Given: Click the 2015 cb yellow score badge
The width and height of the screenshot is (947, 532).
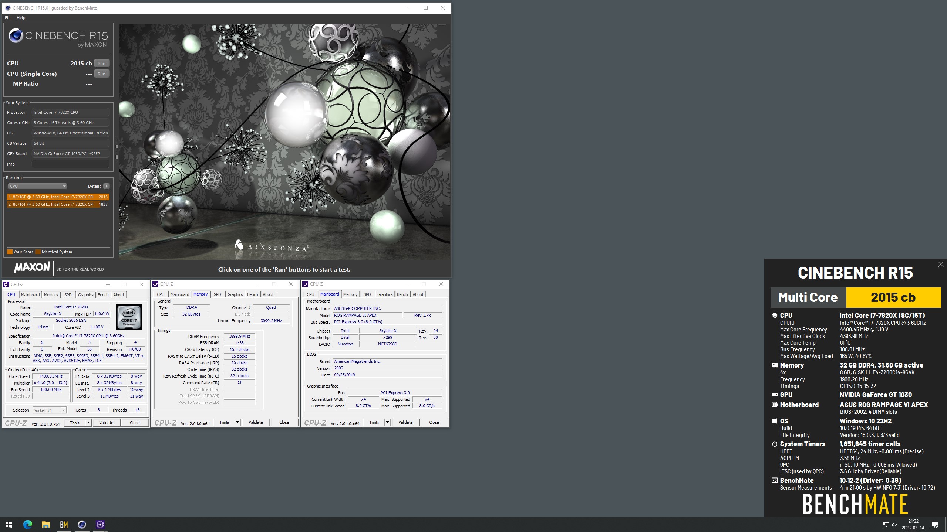Looking at the screenshot, I should click(x=893, y=297).
